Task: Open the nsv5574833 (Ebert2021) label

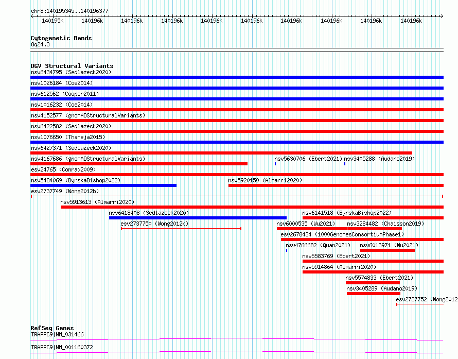Action: point(379,278)
